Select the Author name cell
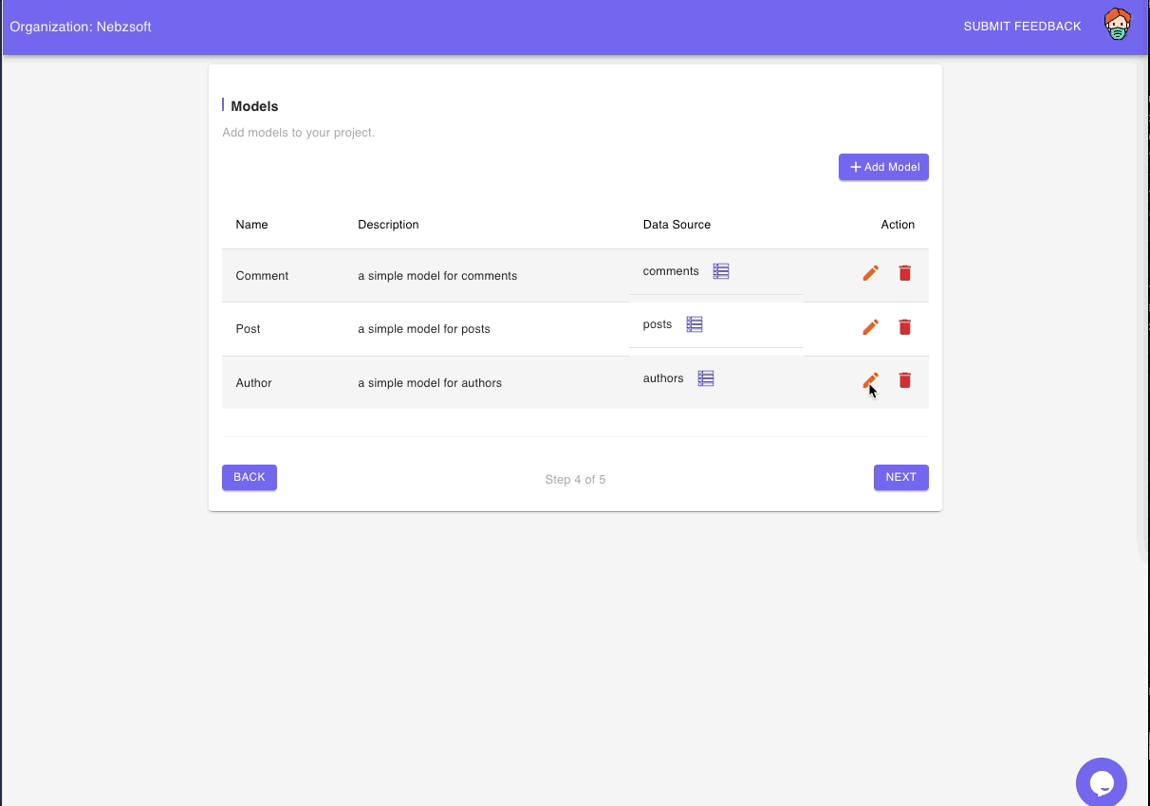The image size is (1150, 806). pyautogui.click(x=253, y=383)
